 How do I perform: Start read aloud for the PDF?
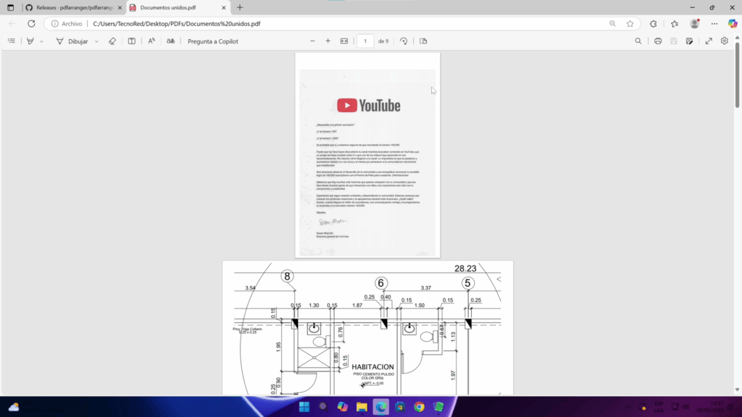click(151, 41)
